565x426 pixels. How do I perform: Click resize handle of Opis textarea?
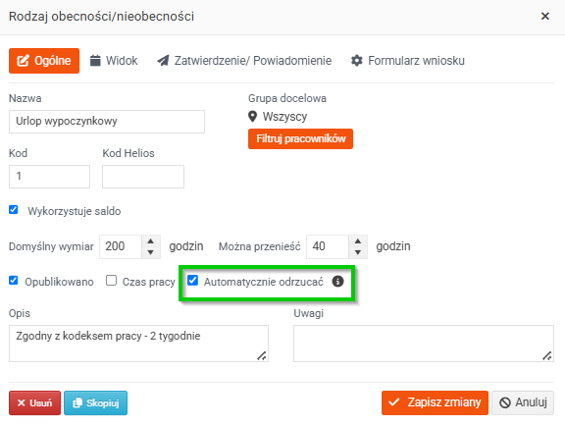coord(262,355)
